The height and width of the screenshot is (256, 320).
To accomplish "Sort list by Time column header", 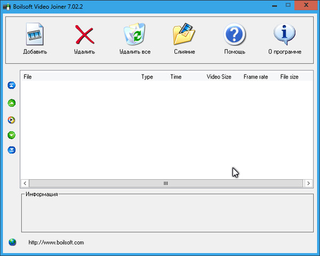I will pyautogui.click(x=176, y=77).
